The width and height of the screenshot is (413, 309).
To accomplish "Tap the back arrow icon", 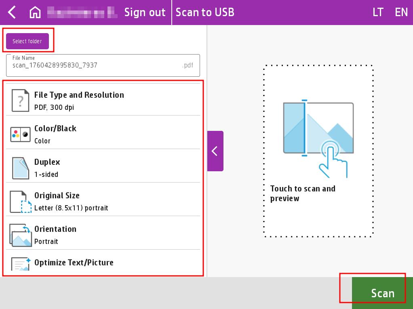I will pyautogui.click(x=12, y=13).
